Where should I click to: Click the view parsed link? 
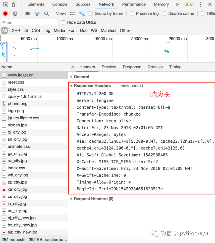(132, 86)
